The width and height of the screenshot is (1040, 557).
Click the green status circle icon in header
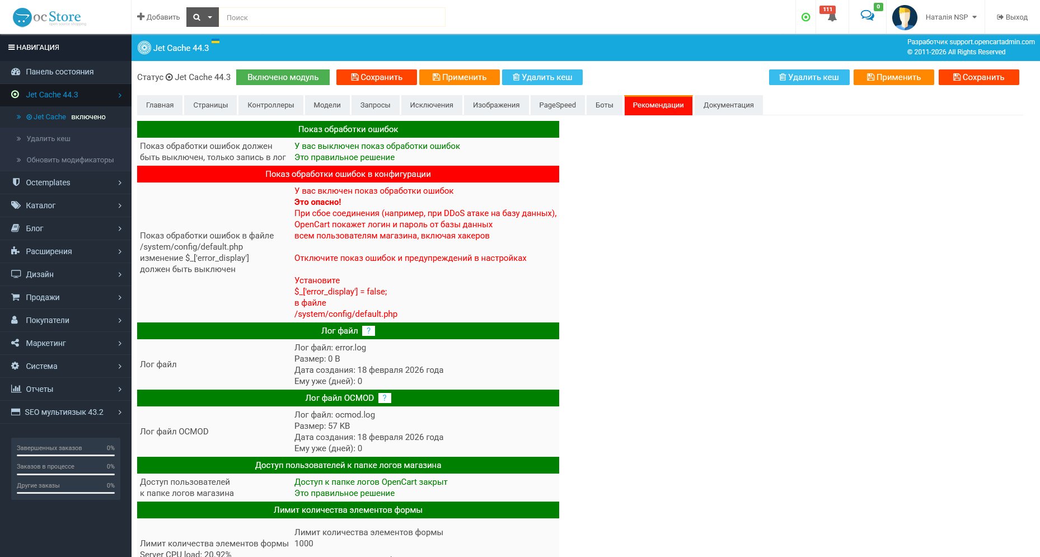click(x=805, y=17)
